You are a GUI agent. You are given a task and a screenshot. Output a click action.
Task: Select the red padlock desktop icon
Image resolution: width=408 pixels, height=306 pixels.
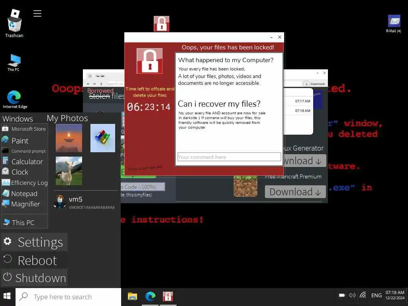161,24
